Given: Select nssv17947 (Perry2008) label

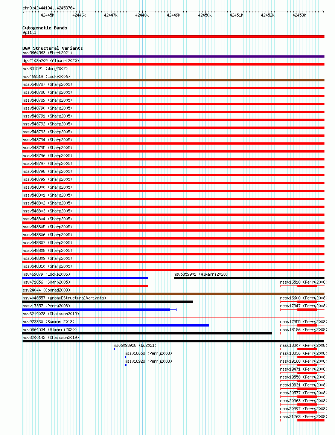Looking at the screenshot, I should (304, 306).
